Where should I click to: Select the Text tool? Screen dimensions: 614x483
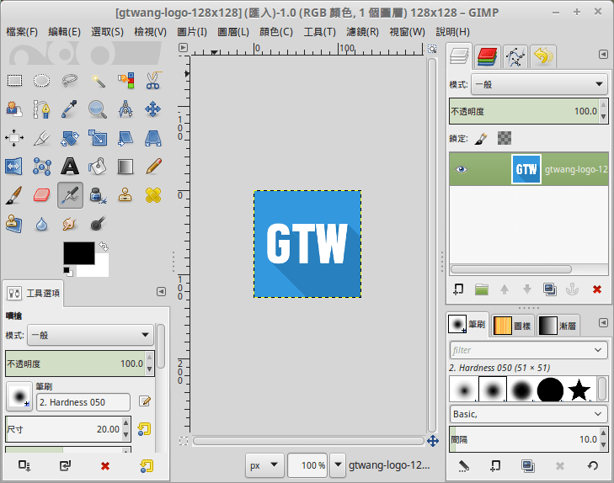(x=70, y=167)
